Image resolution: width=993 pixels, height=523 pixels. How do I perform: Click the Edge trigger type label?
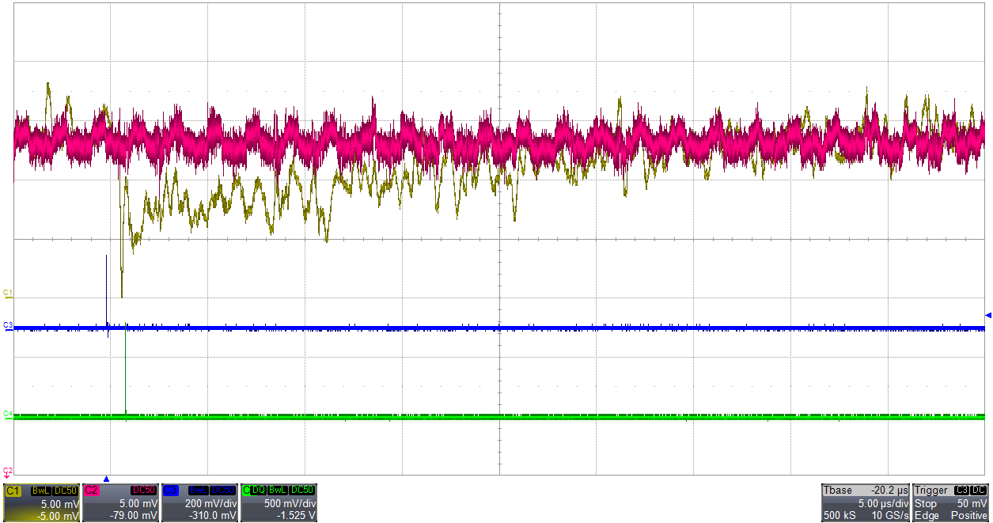tap(927, 515)
